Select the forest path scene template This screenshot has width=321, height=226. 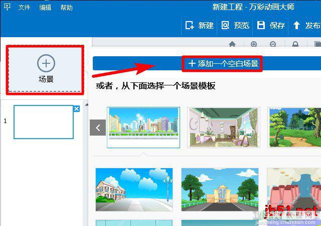pos(294,127)
